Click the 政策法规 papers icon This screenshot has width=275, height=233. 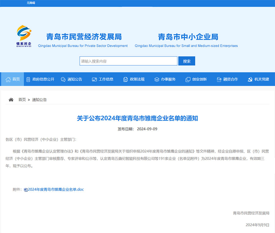pyautogui.click(x=126, y=79)
